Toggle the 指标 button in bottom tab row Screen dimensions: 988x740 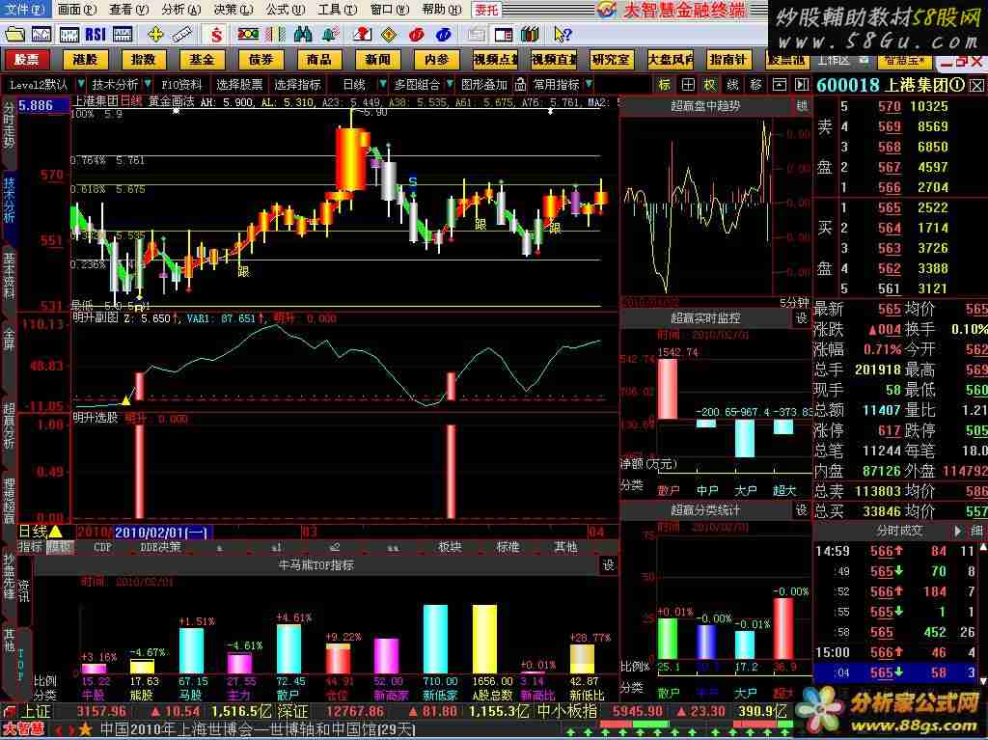pos(30,547)
